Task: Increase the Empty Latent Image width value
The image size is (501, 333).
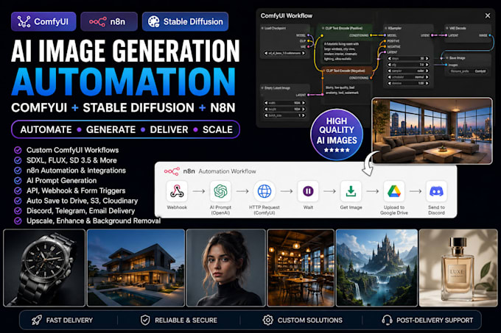Action: pyautogui.click(x=304, y=103)
